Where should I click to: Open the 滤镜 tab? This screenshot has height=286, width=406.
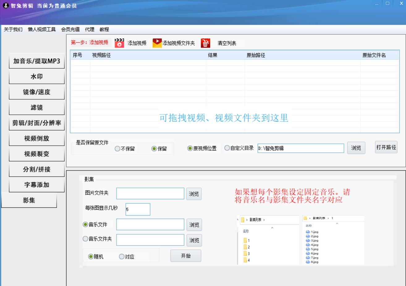[36, 107]
